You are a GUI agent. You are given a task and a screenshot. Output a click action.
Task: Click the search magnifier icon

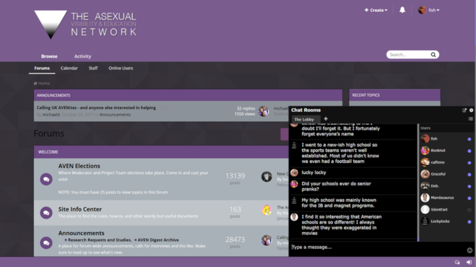point(433,54)
